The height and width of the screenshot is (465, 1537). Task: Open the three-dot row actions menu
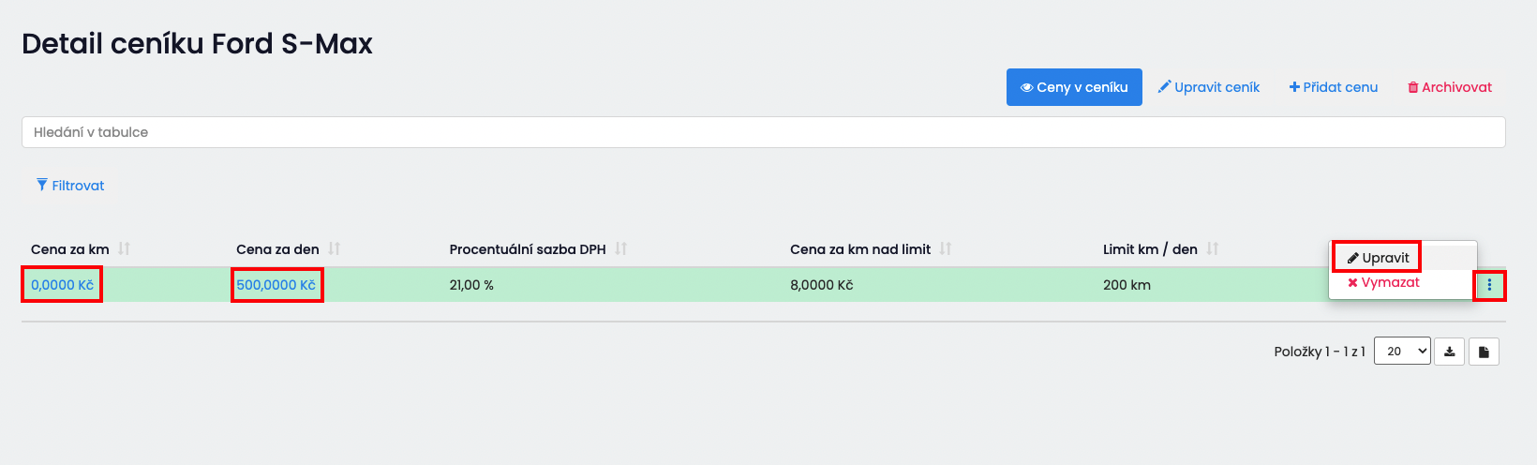[x=1489, y=285]
